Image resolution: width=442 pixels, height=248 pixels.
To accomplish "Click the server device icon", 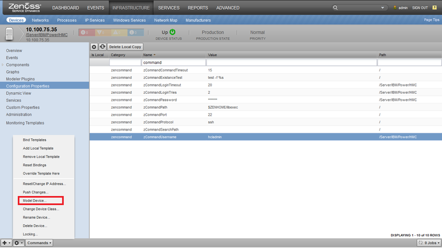I will (9, 34).
